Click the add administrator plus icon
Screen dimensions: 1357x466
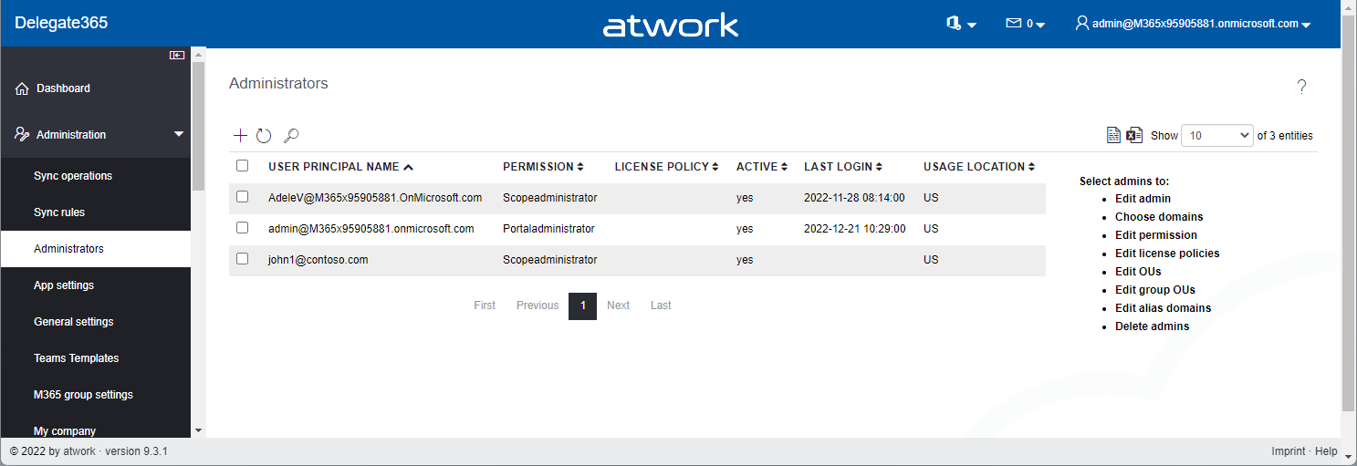240,136
